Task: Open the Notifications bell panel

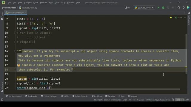Action: click(189, 13)
